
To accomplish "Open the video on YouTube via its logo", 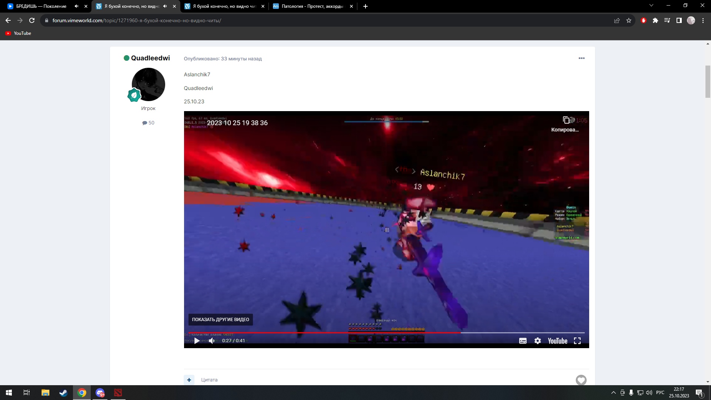I will [x=557, y=341].
